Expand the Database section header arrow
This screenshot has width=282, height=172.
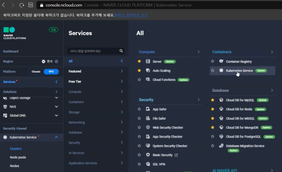pos(272,90)
